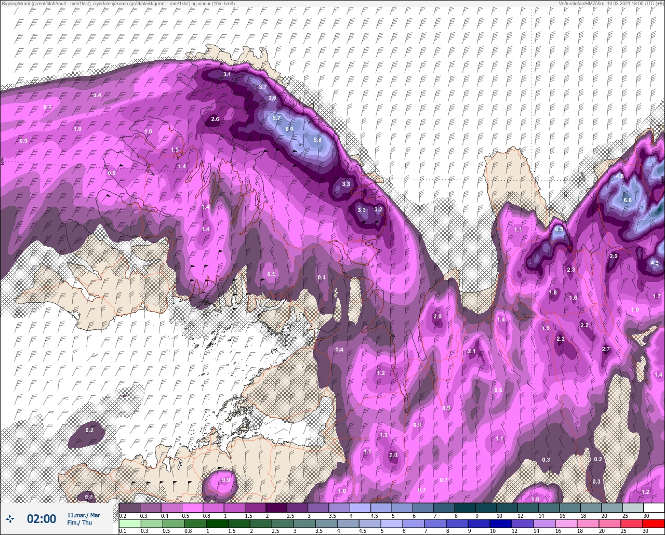
Task: Click the '5.7' precipitation value on the map
Action: pyautogui.click(x=276, y=118)
